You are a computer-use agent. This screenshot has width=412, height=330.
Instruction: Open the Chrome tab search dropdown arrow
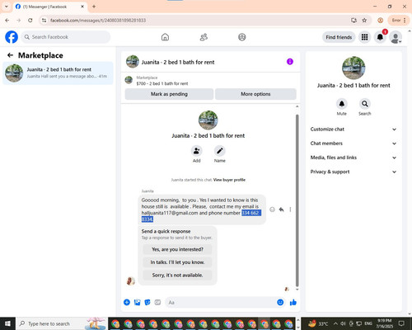[6, 6]
